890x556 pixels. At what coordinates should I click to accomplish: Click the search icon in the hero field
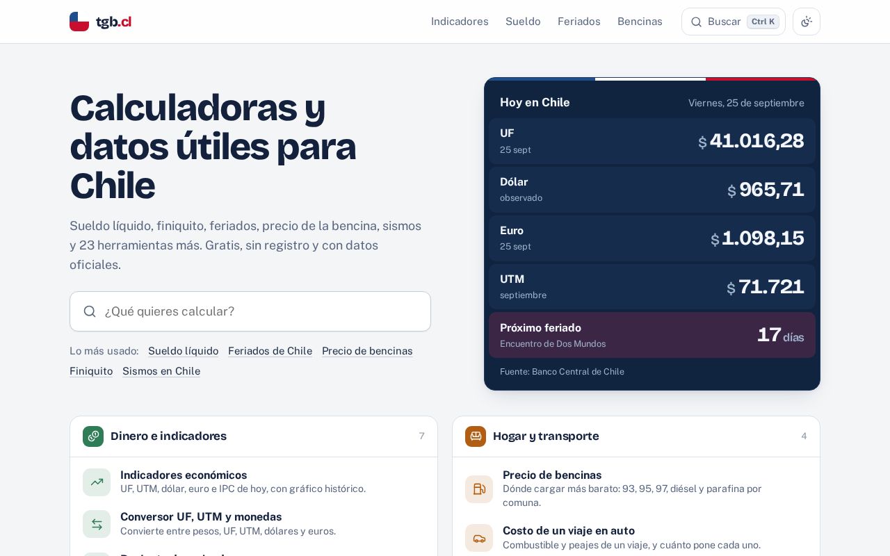pos(90,311)
